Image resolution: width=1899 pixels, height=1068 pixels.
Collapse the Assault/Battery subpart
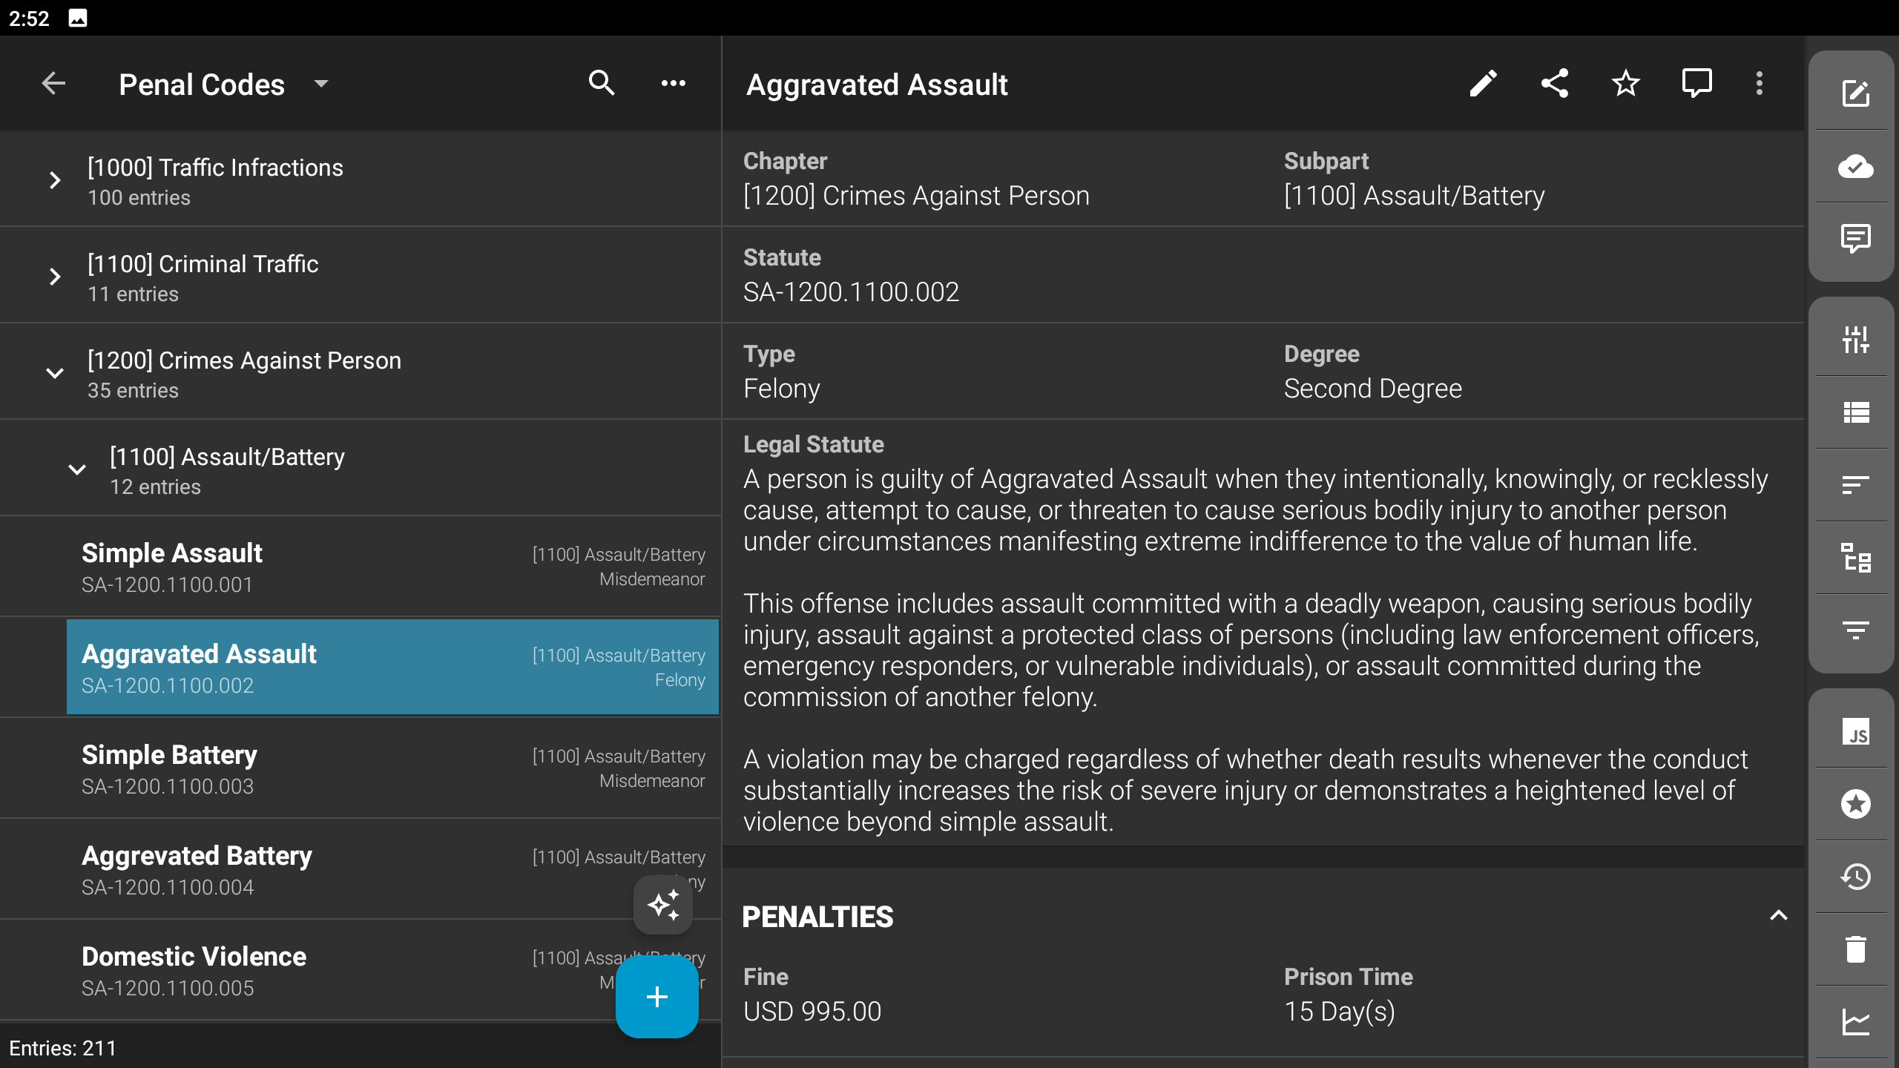tap(77, 469)
